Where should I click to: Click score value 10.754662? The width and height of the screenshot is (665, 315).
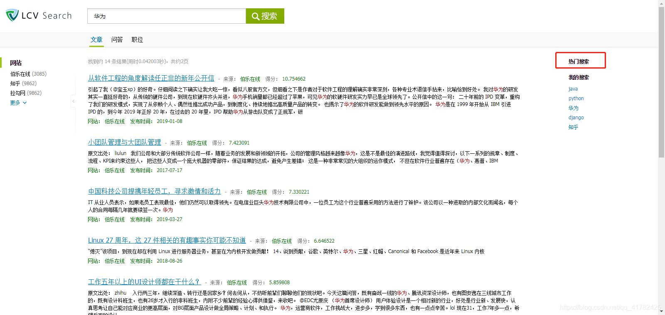click(x=294, y=79)
